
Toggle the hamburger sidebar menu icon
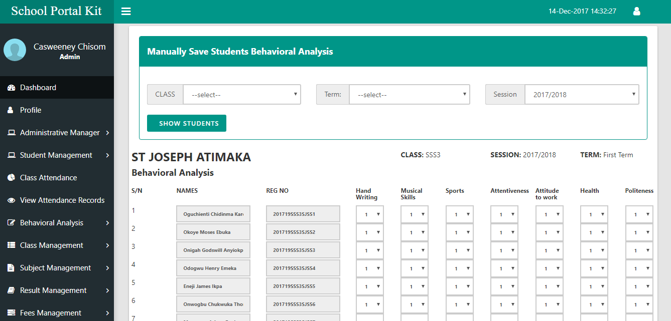pos(126,12)
